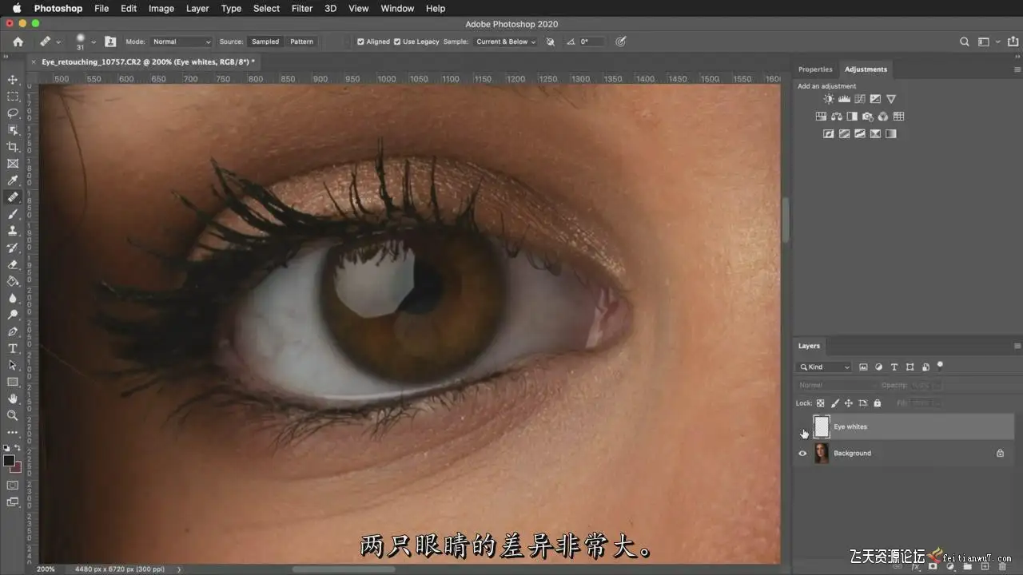The height and width of the screenshot is (575, 1023).
Task: Open the brush preset picker arrow
Action: tap(94, 42)
